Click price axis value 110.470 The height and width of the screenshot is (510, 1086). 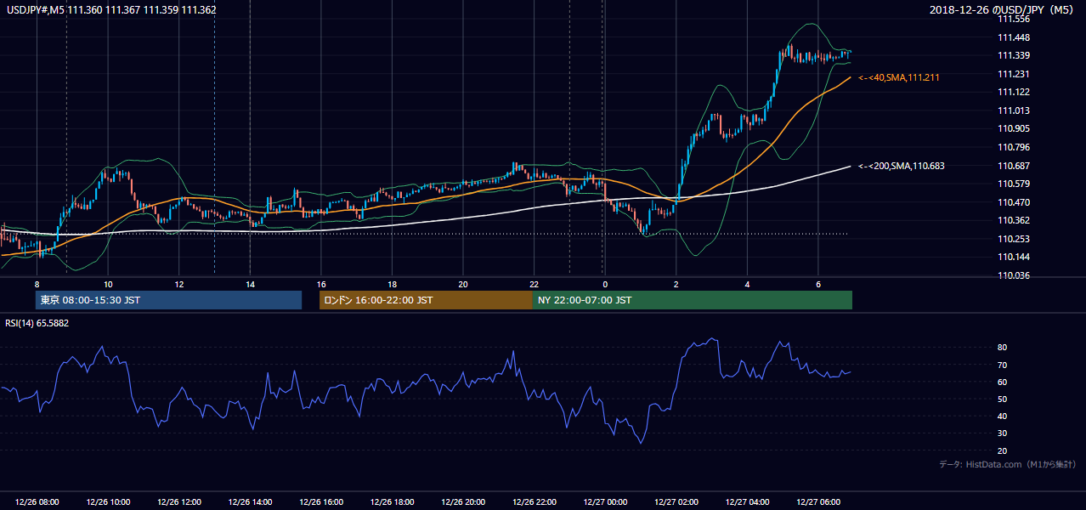(x=1014, y=202)
